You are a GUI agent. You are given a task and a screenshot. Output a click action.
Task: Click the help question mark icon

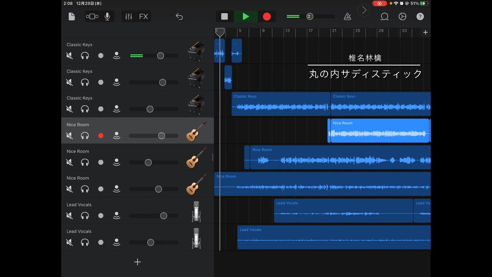[420, 16]
